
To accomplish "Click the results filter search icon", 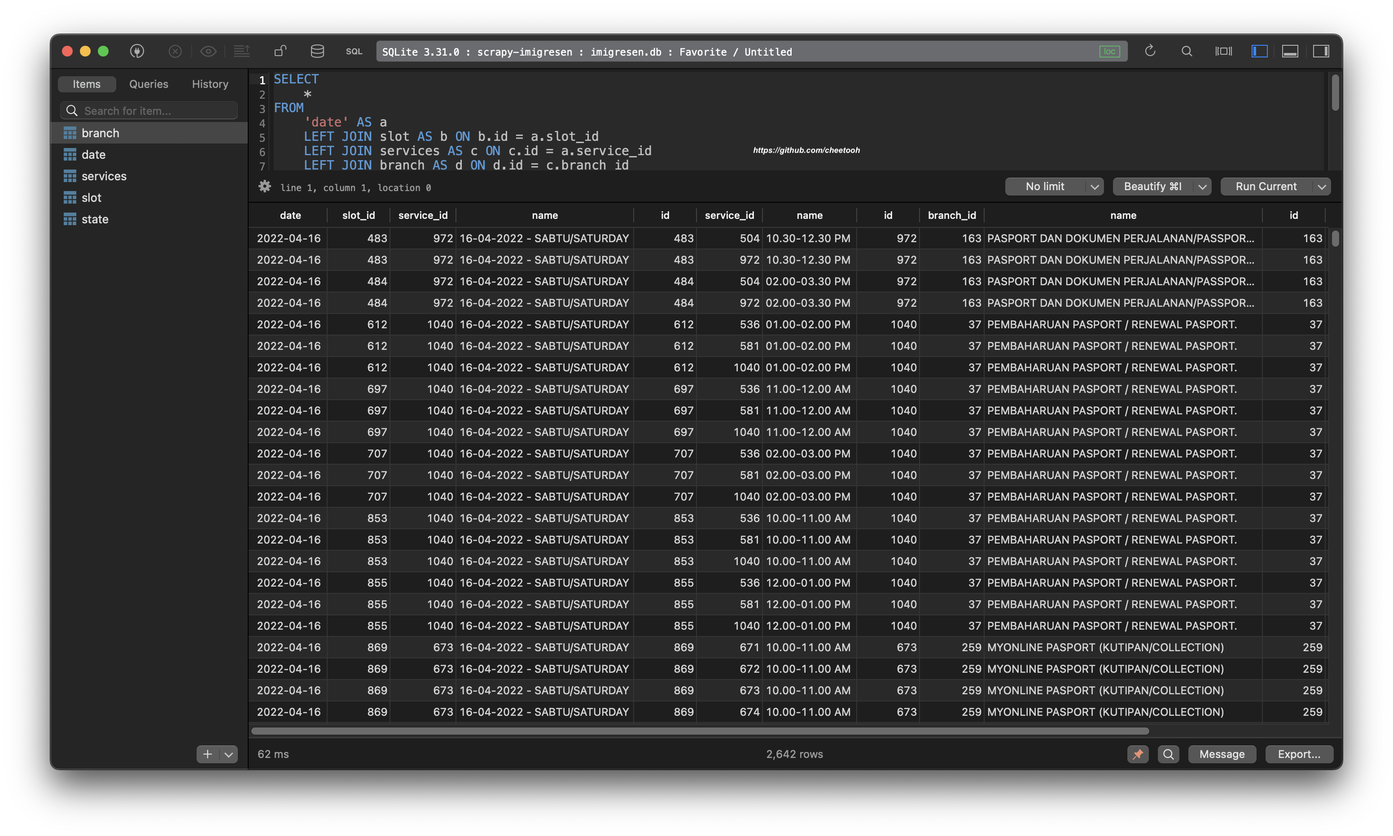I will [x=1168, y=754].
